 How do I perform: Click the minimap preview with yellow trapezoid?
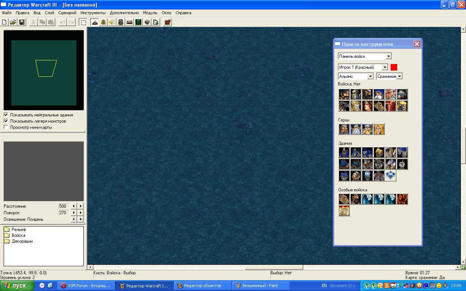[44, 70]
